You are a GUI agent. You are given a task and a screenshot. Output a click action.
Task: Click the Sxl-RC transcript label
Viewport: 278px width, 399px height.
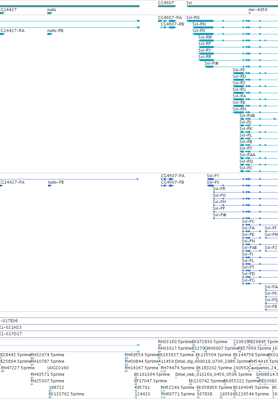click(246, 168)
